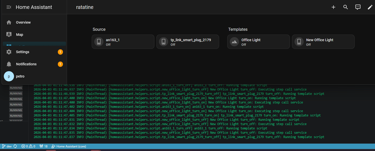Select log line timestamped 01:11:47.834
375x151 pixels.
tap(151, 128)
